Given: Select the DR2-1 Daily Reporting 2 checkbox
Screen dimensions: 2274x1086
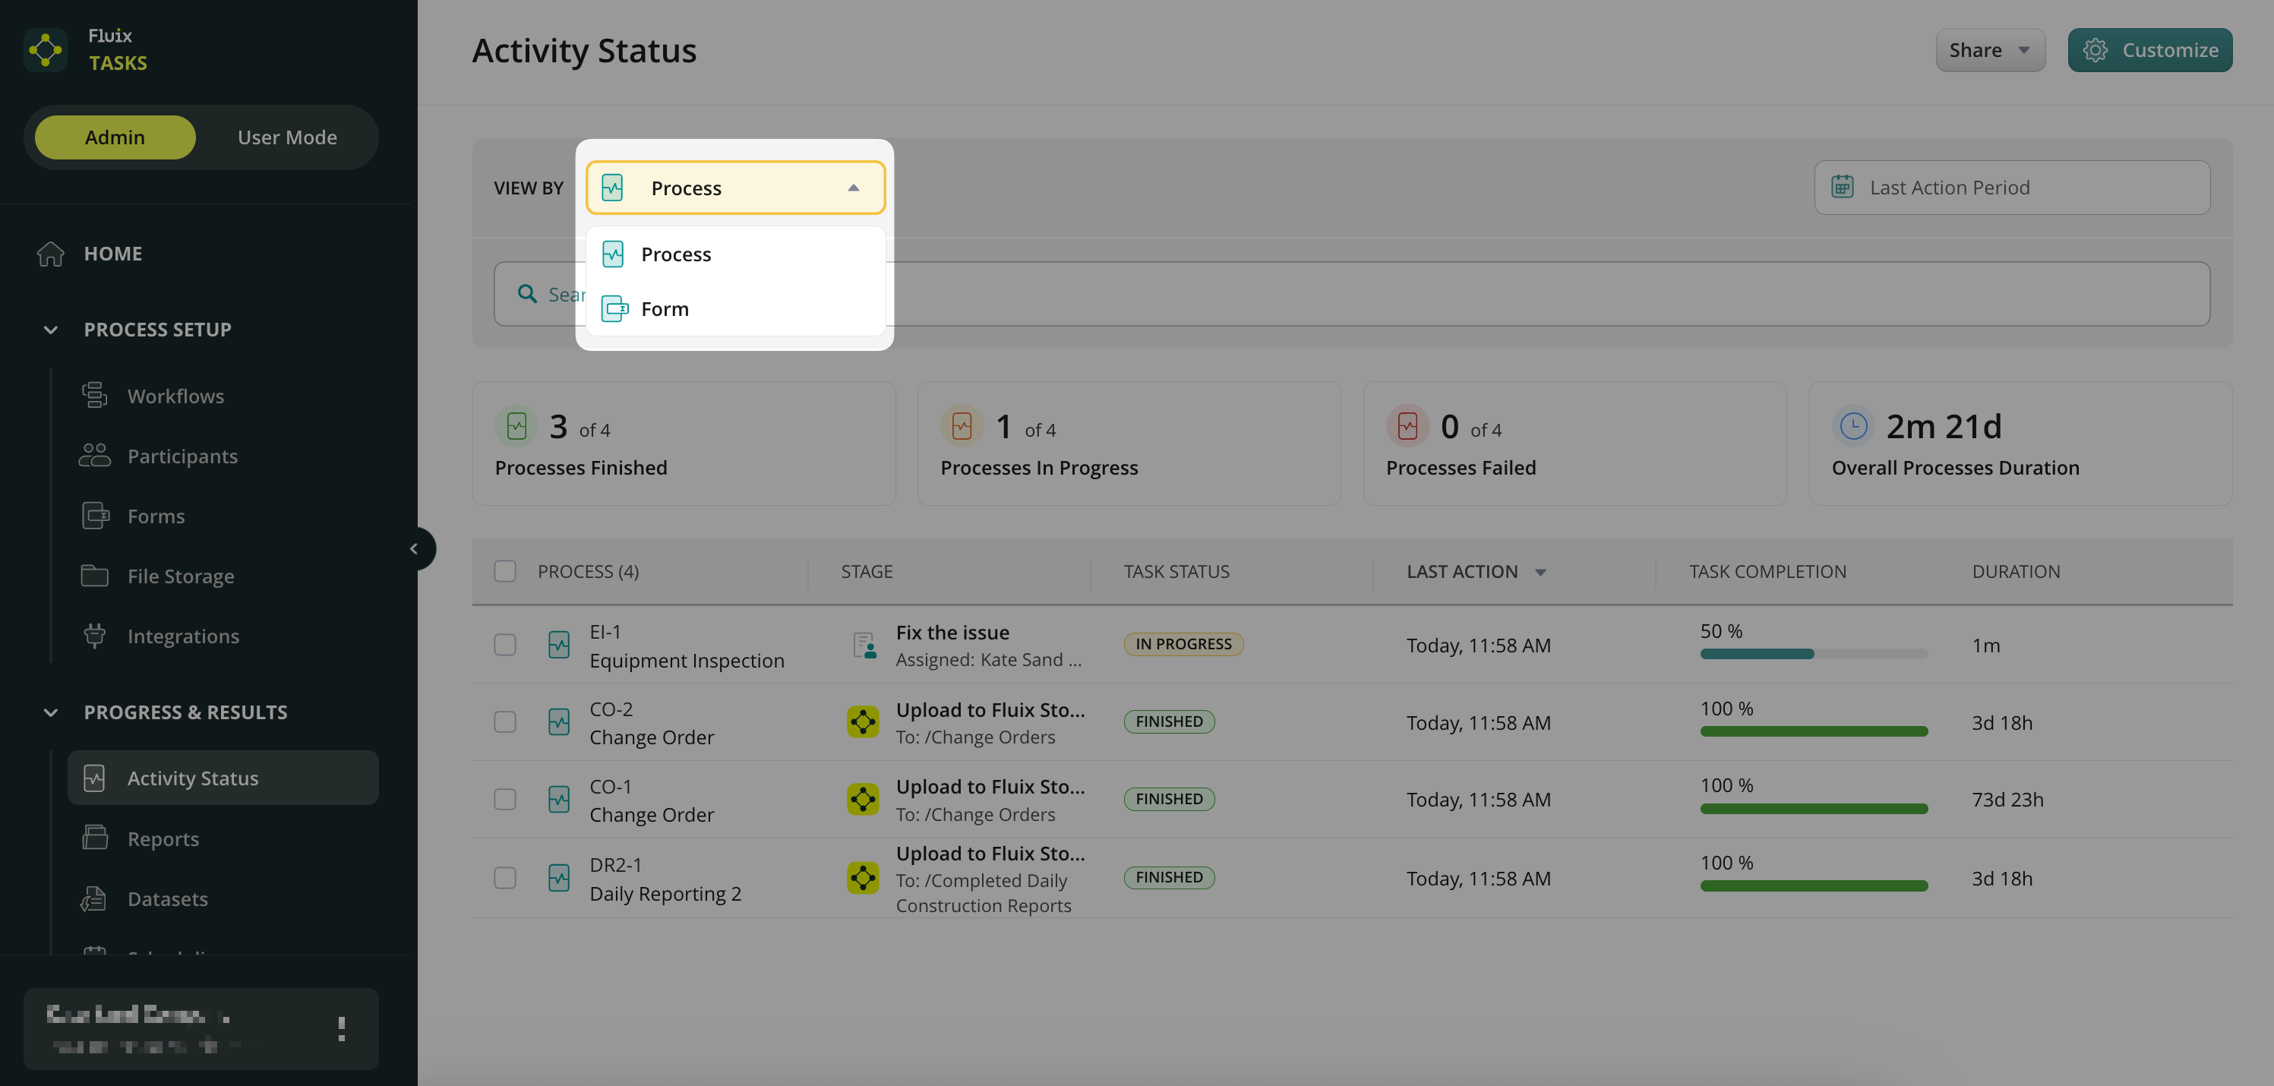Looking at the screenshot, I should click(505, 879).
